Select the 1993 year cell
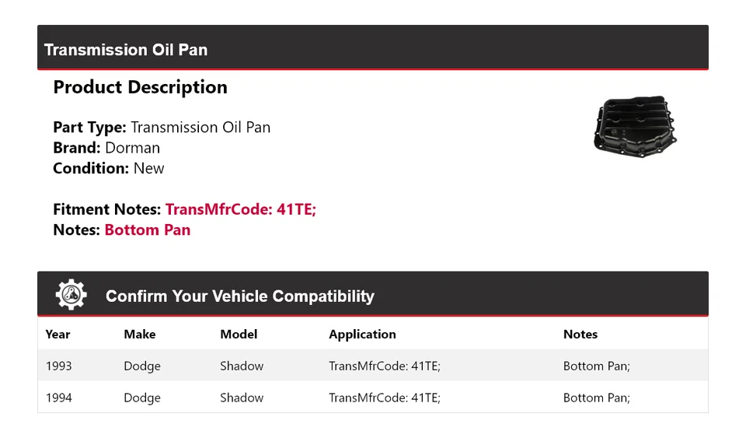This screenshot has width=746, height=438. pos(59,366)
